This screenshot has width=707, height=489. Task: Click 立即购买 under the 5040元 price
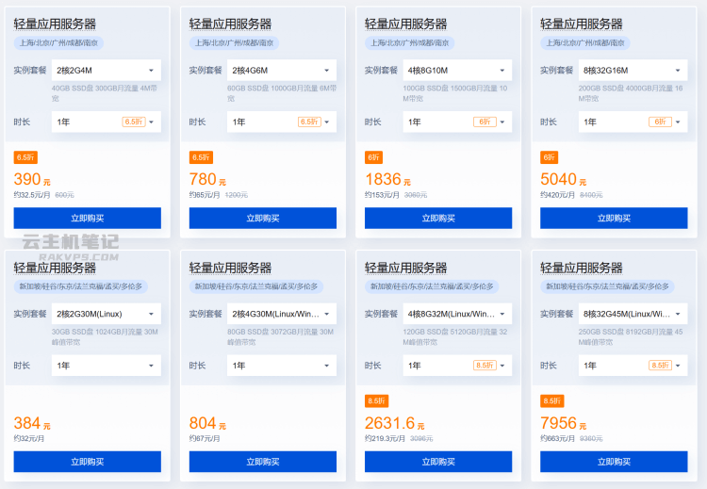point(614,219)
